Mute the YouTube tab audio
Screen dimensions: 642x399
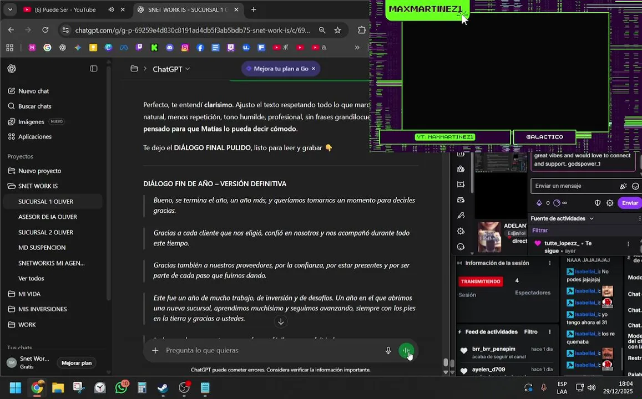(111, 9)
